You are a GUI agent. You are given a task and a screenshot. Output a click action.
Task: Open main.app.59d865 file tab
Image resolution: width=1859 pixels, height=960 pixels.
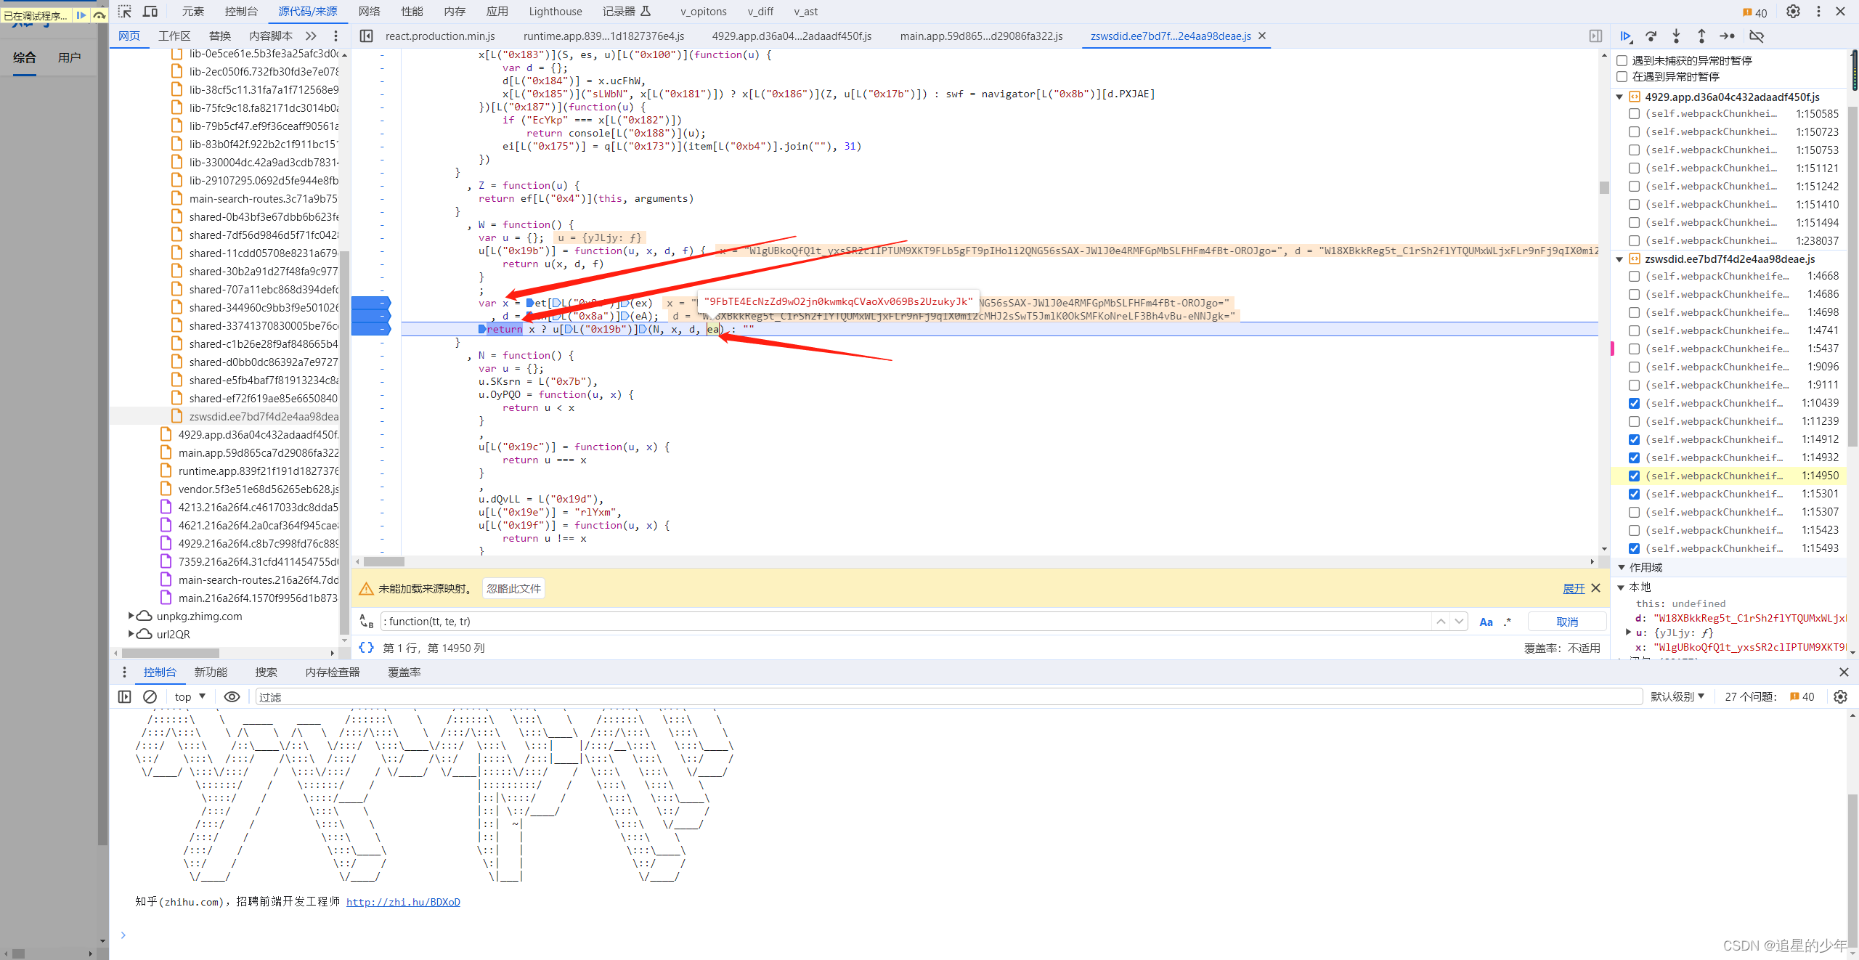click(x=981, y=36)
